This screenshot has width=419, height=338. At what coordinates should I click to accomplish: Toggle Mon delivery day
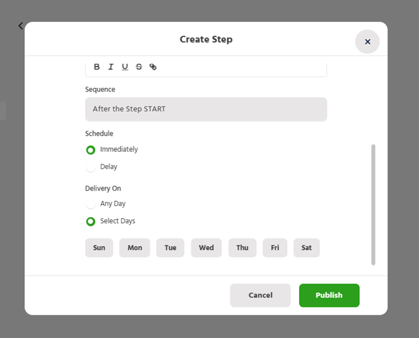click(x=135, y=248)
